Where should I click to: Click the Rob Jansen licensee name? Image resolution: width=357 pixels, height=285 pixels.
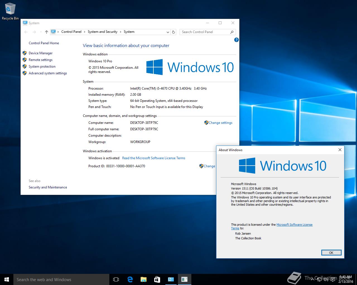pyautogui.click(x=243, y=234)
